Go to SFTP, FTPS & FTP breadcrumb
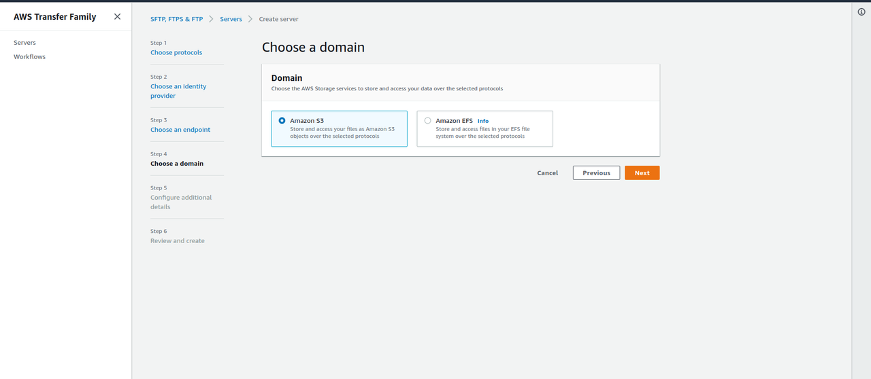 (x=176, y=19)
